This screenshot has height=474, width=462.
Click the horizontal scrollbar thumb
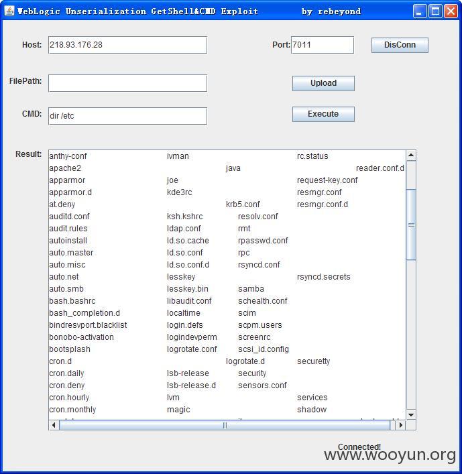point(225,425)
